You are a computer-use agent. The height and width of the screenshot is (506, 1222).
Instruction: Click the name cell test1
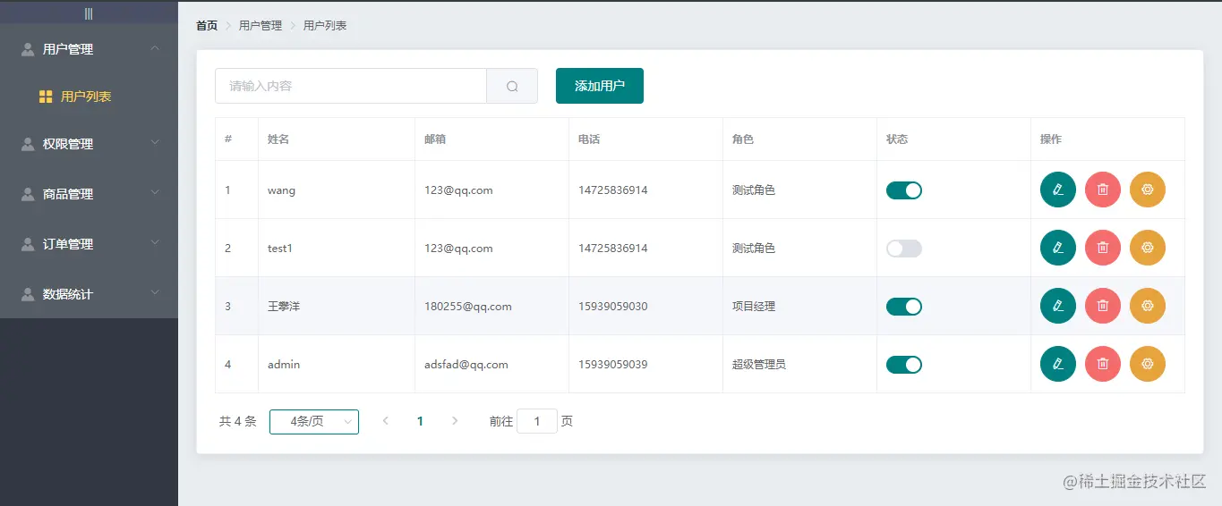tap(280, 249)
